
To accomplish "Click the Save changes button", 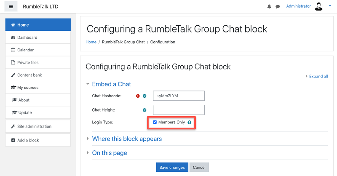I will coord(172,167).
